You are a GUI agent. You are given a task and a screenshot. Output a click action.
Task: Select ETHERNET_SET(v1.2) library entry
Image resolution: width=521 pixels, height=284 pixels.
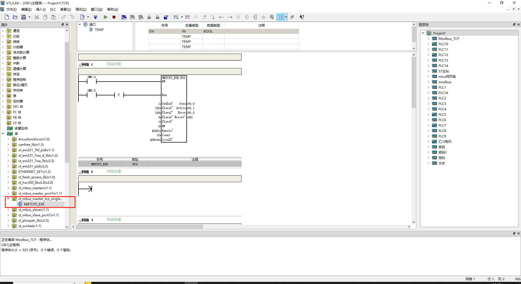tap(34, 172)
